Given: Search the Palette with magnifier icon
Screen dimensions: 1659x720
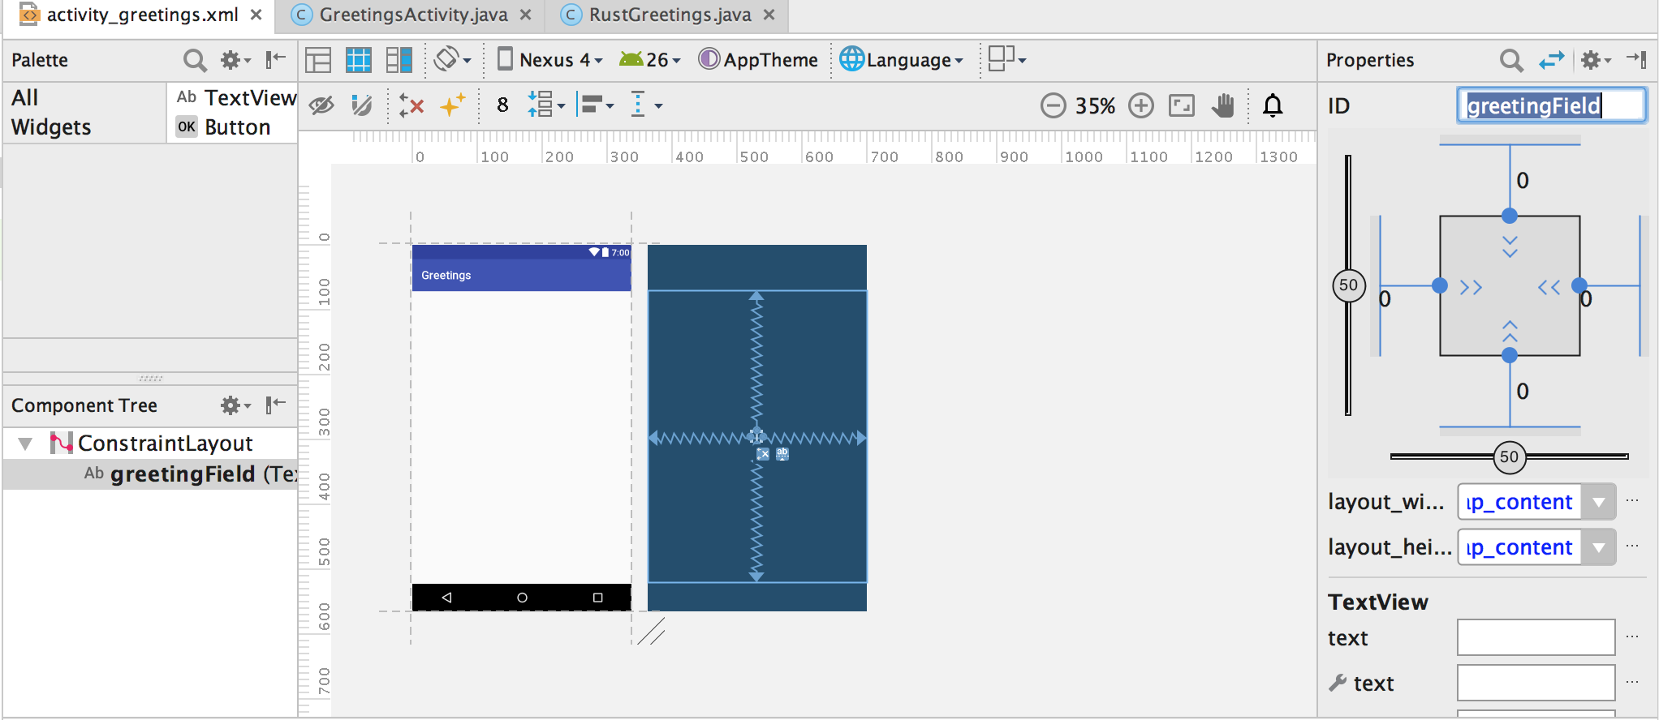Looking at the screenshot, I should click(x=194, y=60).
